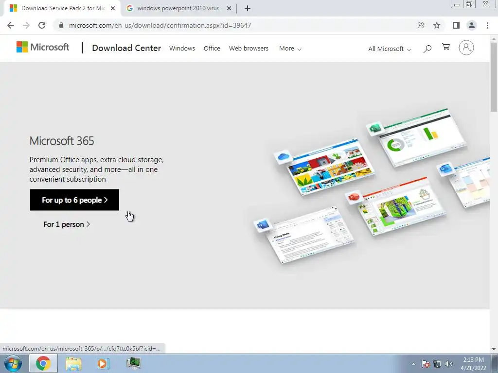
Task: Open the Chrome side panel
Action: point(456,25)
